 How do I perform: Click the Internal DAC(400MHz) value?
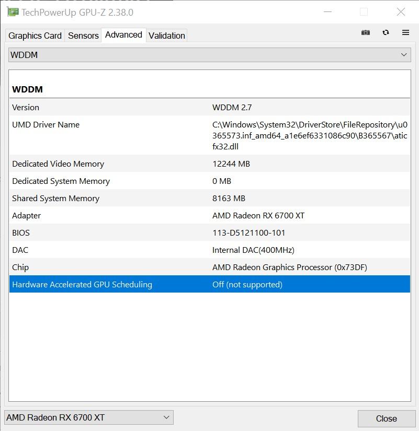pyautogui.click(x=253, y=250)
